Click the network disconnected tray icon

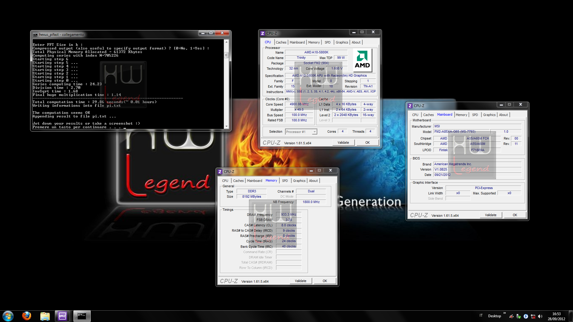point(533,316)
